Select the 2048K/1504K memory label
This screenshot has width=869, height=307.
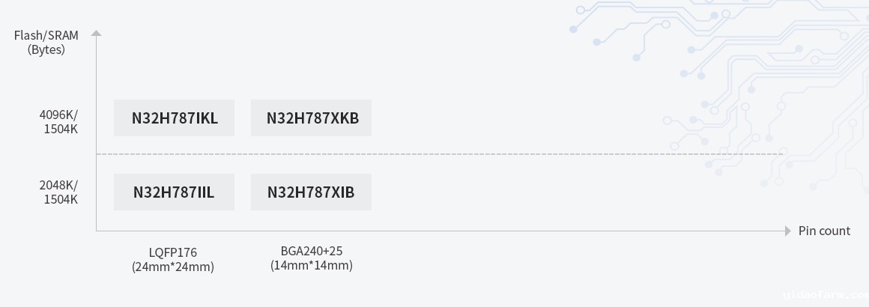tap(58, 192)
